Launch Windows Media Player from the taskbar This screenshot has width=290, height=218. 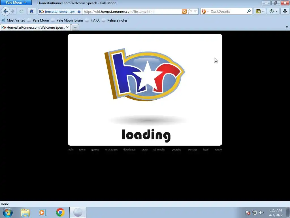(42, 212)
